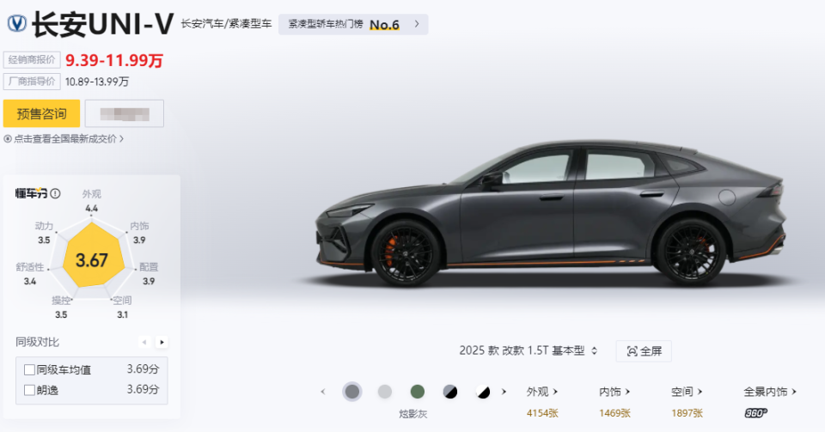
Task: Click the 1897张 space photo count
Action: point(687,413)
